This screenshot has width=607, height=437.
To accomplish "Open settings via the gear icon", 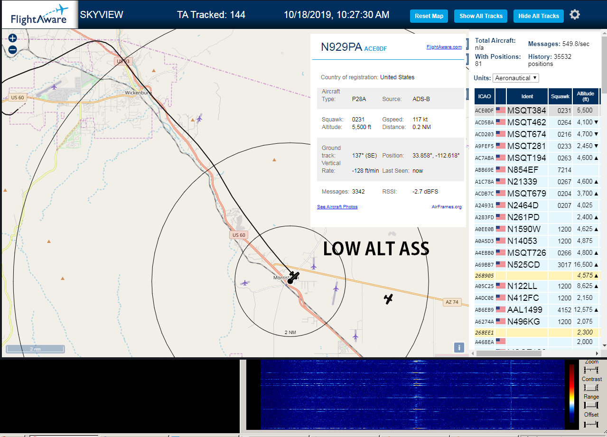I will pos(575,15).
